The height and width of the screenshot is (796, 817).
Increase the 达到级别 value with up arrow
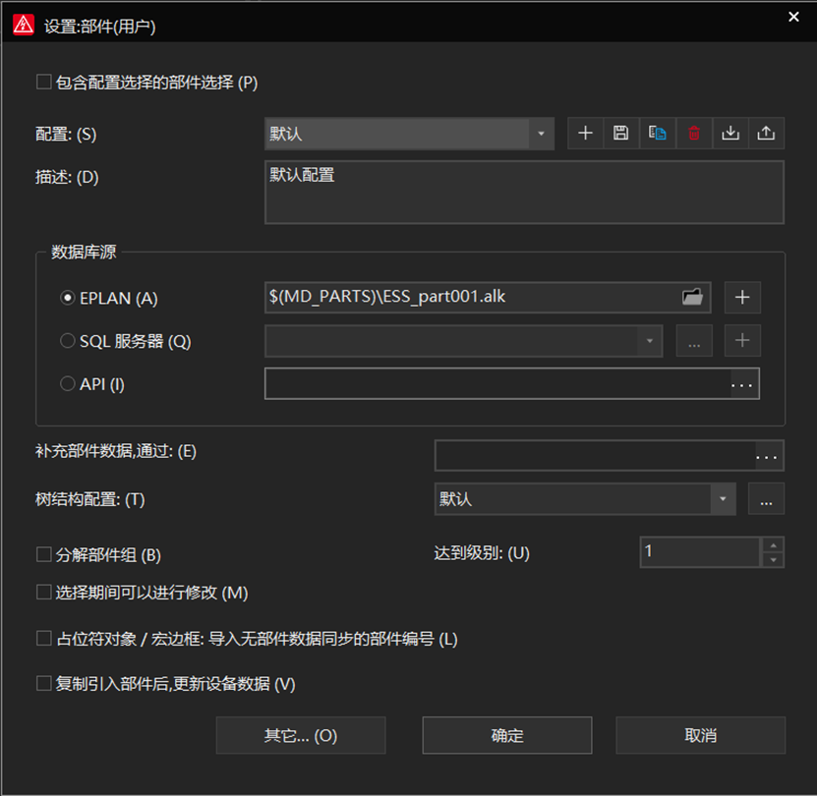(x=773, y=544)
